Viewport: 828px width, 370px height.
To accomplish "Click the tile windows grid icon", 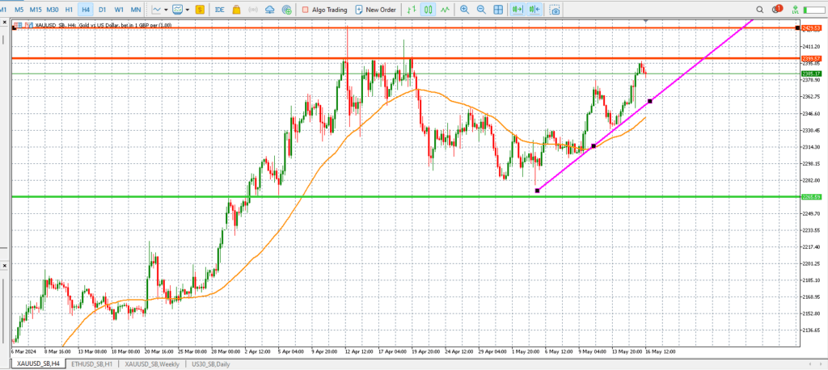I will tap(498, 10).
